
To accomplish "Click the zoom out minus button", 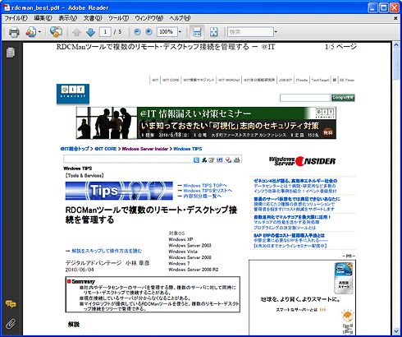I will [x=137, y=32].
